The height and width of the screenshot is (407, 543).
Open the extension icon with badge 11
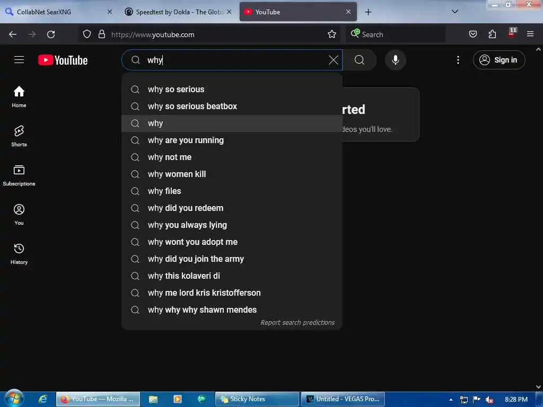pyautogui.click(x=512, y=33)
